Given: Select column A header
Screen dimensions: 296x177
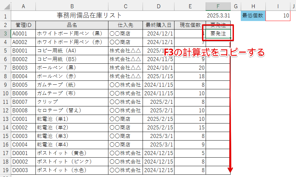Looking at the screenshot, I should point(23,7).
